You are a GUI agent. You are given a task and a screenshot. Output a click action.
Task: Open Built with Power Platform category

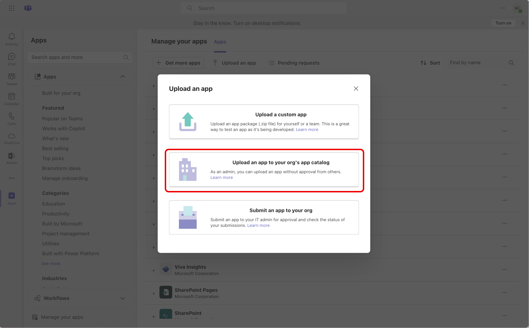(x=71, y=253)
